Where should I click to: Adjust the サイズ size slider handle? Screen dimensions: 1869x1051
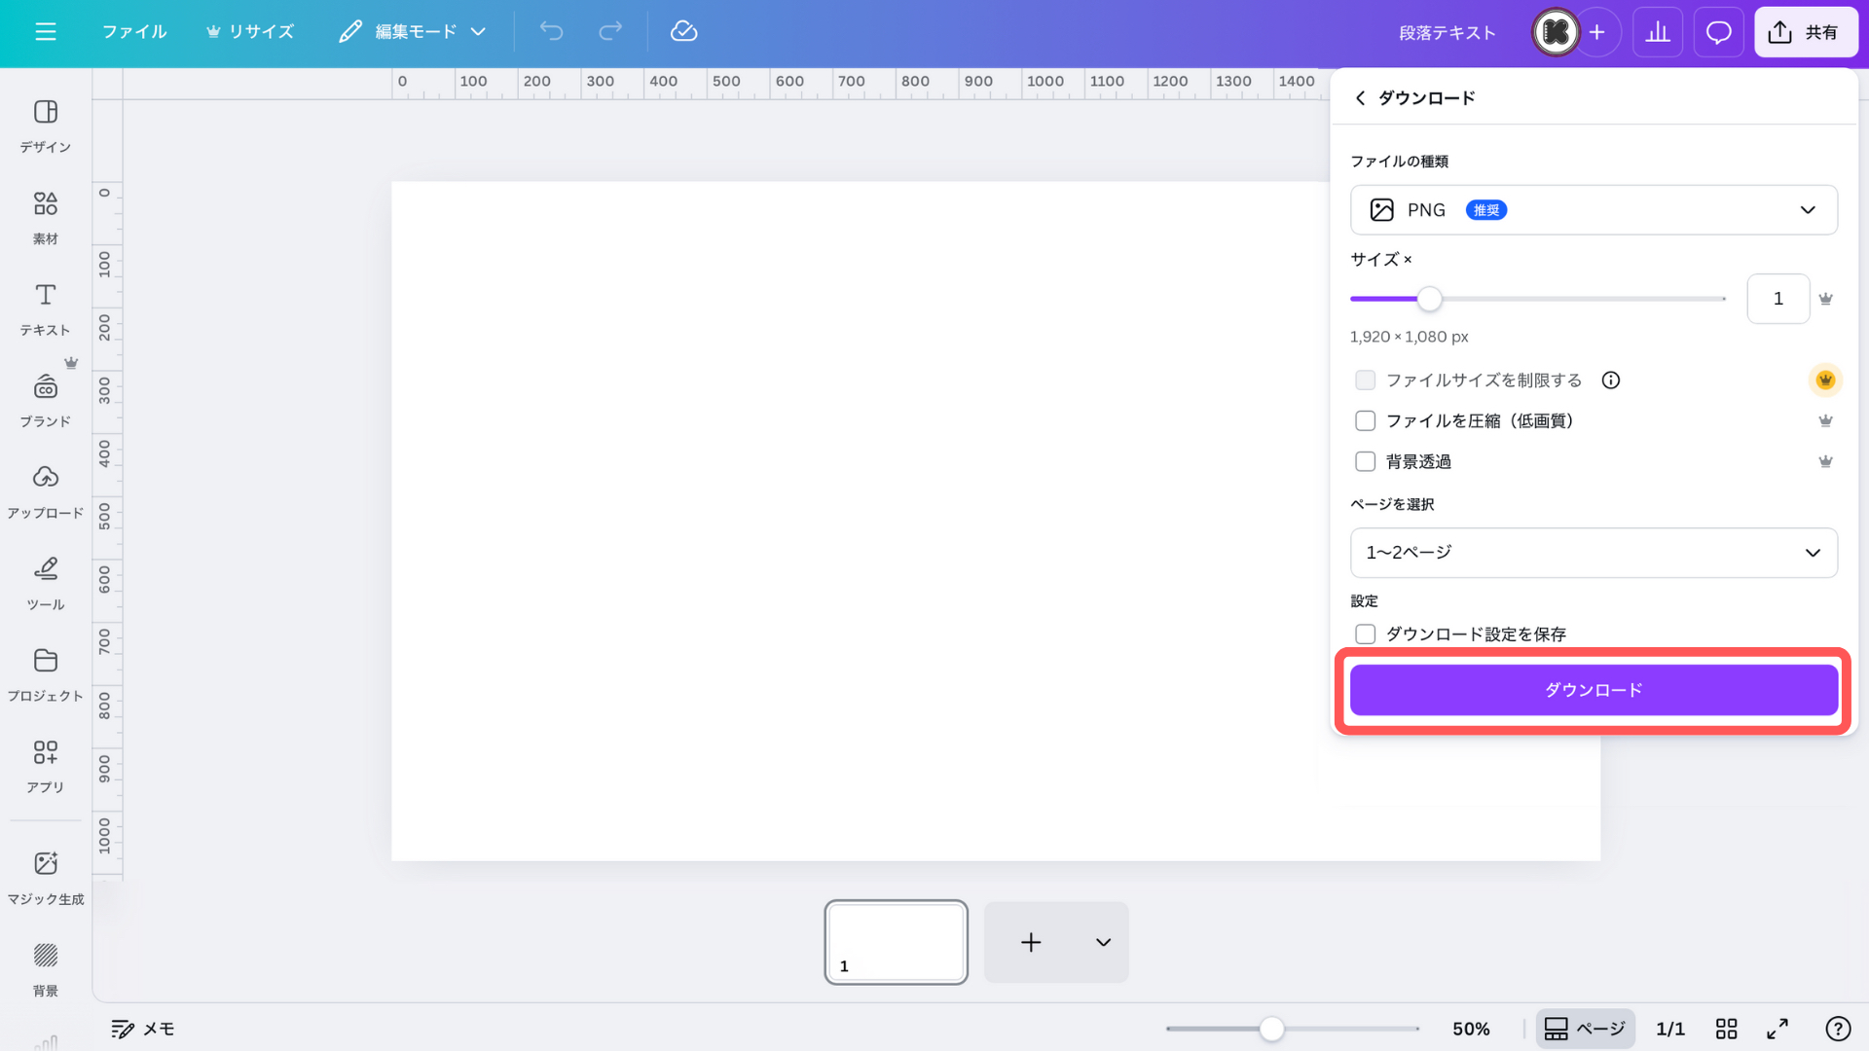(x=1429, y=299)
